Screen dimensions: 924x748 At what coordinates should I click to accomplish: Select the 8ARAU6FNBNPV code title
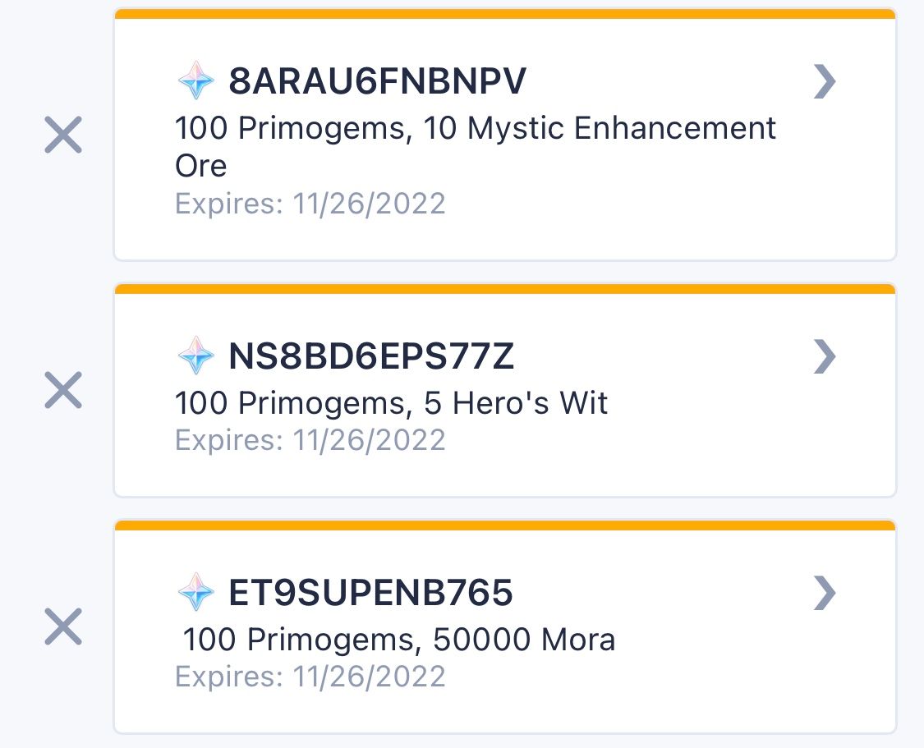pyautogui.click(x=378, y=80)
